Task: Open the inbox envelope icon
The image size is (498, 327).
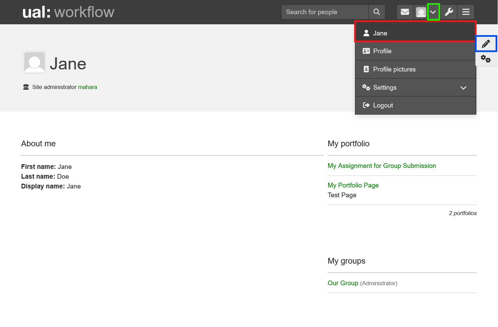Action: pos(405,12)
